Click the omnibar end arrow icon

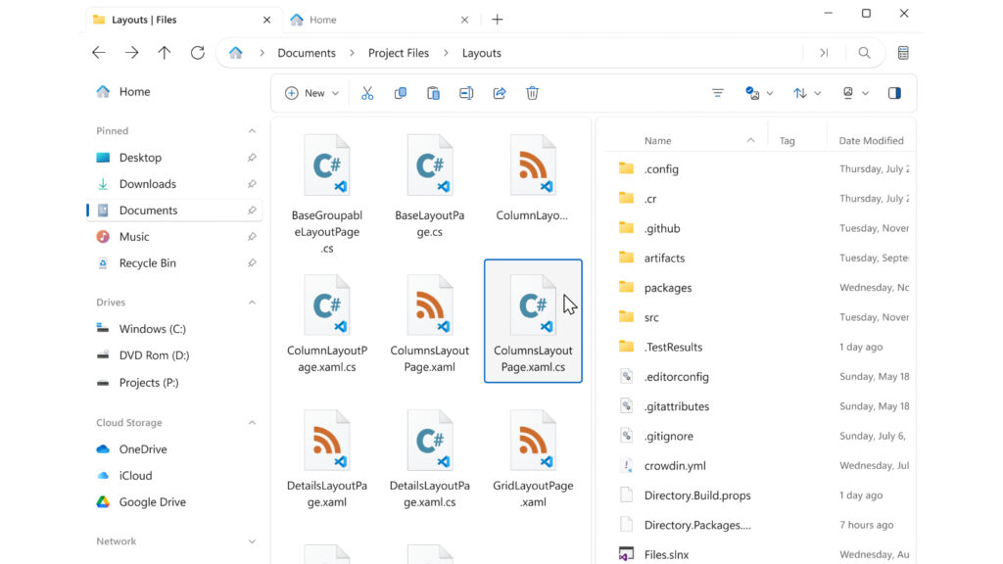(824, 53)
